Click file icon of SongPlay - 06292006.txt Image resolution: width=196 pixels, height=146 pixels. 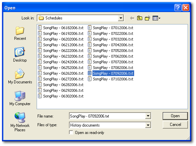click(x=40, y=90)
